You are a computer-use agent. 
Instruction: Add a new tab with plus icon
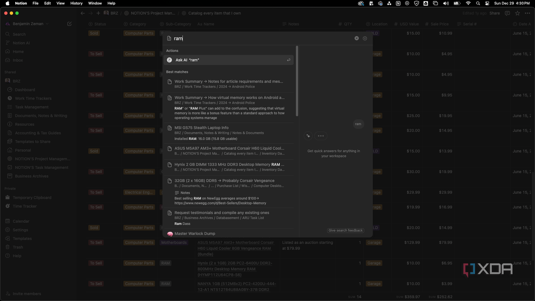point(98,13)
